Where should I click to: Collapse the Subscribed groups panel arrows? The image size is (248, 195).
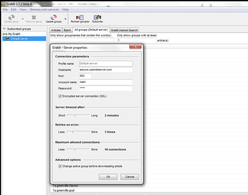coord(4,29)
